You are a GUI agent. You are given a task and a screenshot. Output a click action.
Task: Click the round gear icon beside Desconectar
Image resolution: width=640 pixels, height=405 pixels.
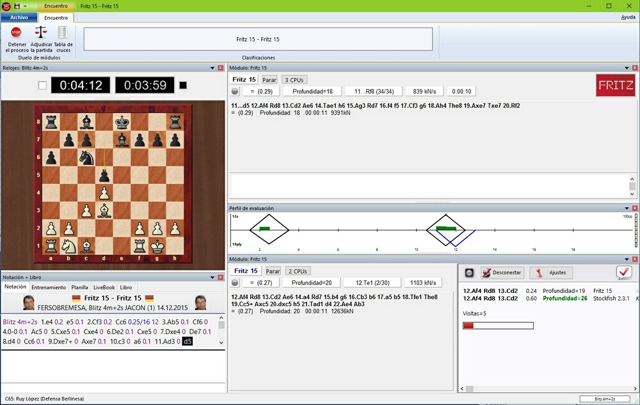[469, 273]
